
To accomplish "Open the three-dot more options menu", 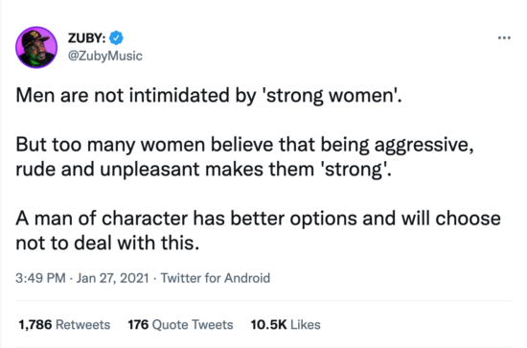I will pos(504,38).
